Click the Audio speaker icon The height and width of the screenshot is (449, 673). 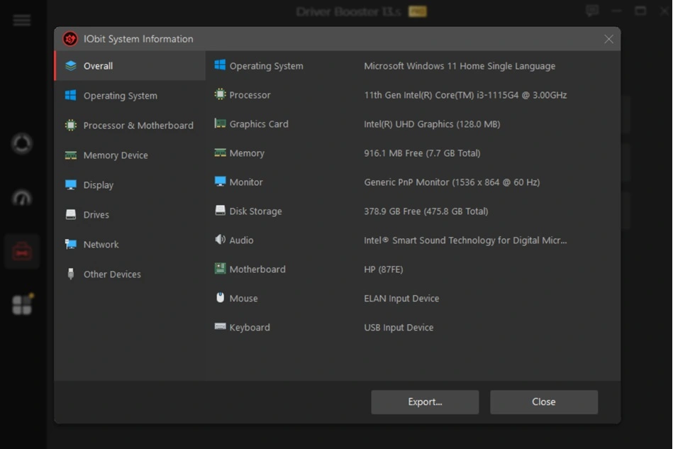coord(220,240)
